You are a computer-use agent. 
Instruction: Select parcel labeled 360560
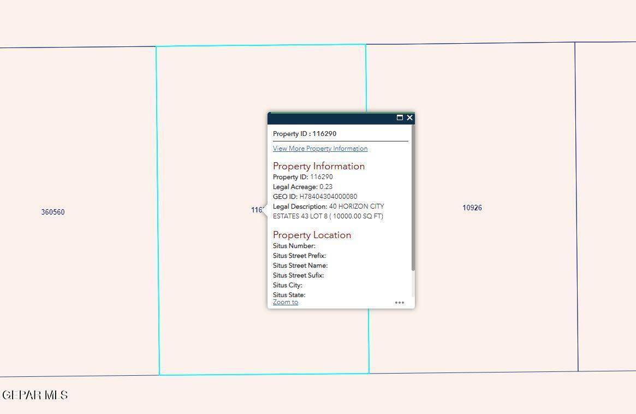tap(53, 212)
